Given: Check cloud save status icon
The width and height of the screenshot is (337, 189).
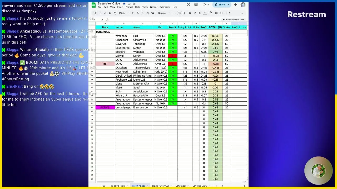Looking at the screenshot, I should tap(134, 4).
